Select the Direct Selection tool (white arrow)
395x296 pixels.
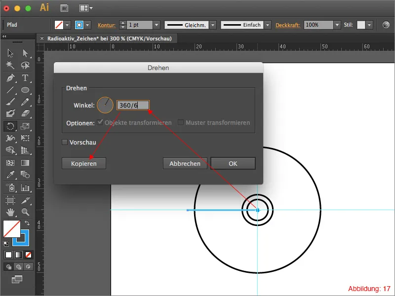25,53
